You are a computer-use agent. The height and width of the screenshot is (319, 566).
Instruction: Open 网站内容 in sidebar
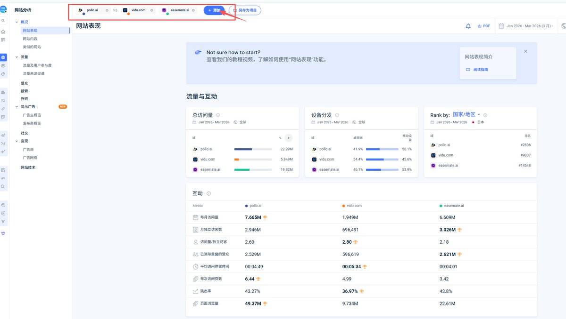[30, 39]
